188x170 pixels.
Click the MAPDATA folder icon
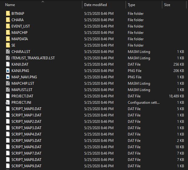[8, 39]
